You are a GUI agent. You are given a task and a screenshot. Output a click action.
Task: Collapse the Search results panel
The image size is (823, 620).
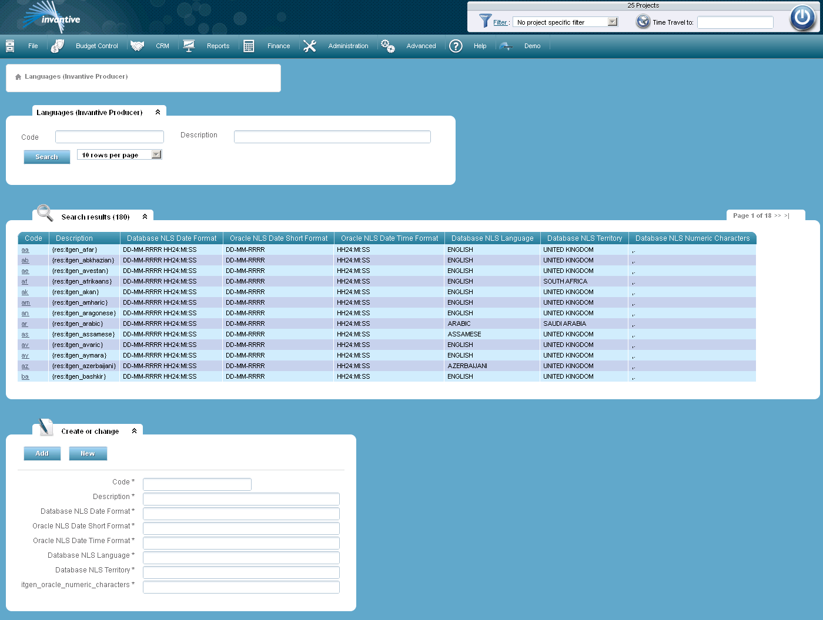pos(145,217)
